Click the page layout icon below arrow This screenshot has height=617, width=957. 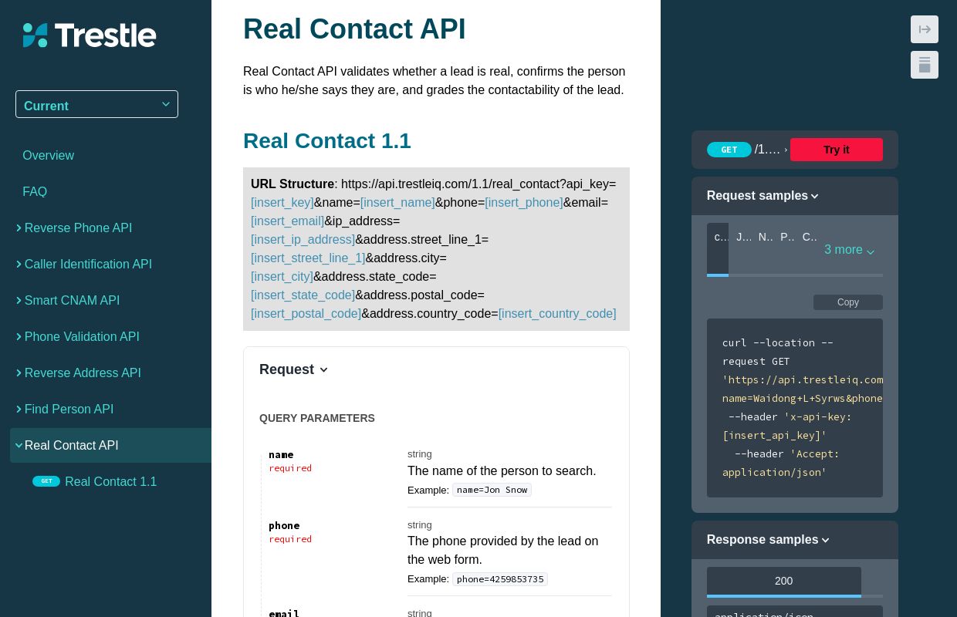(x=925, y=65)
